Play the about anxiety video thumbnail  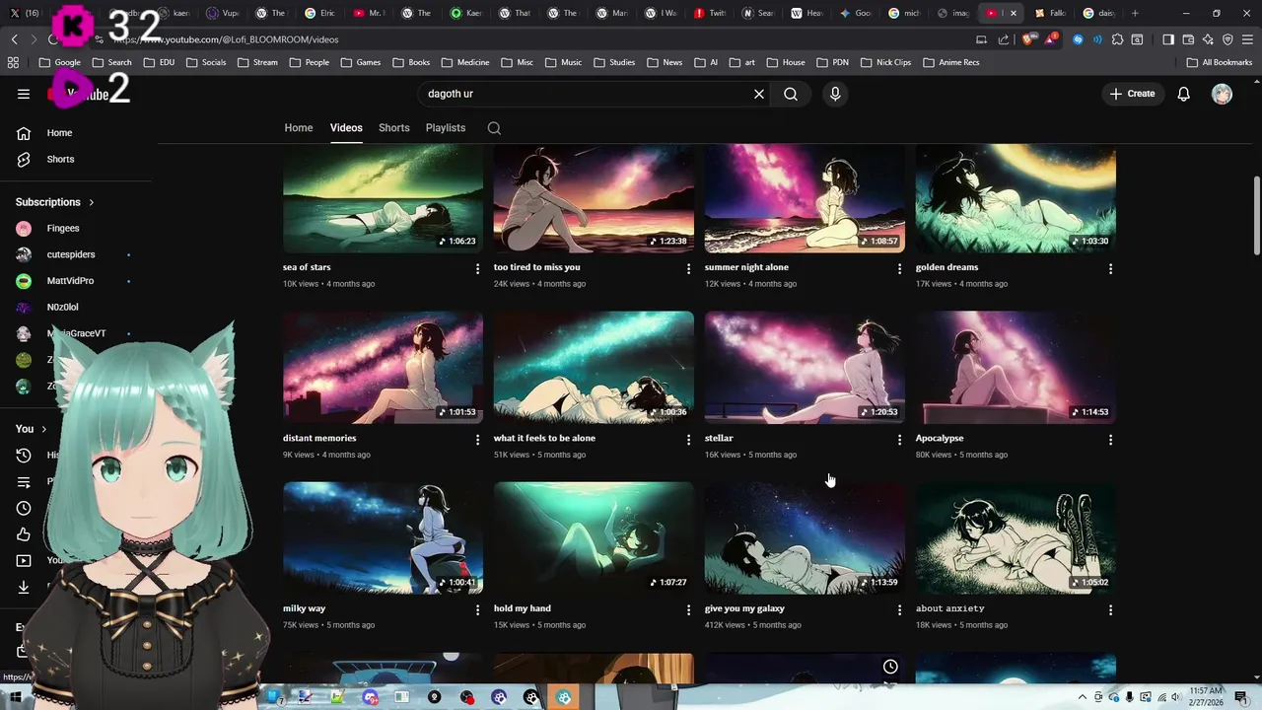click(x=1016, y=538)
